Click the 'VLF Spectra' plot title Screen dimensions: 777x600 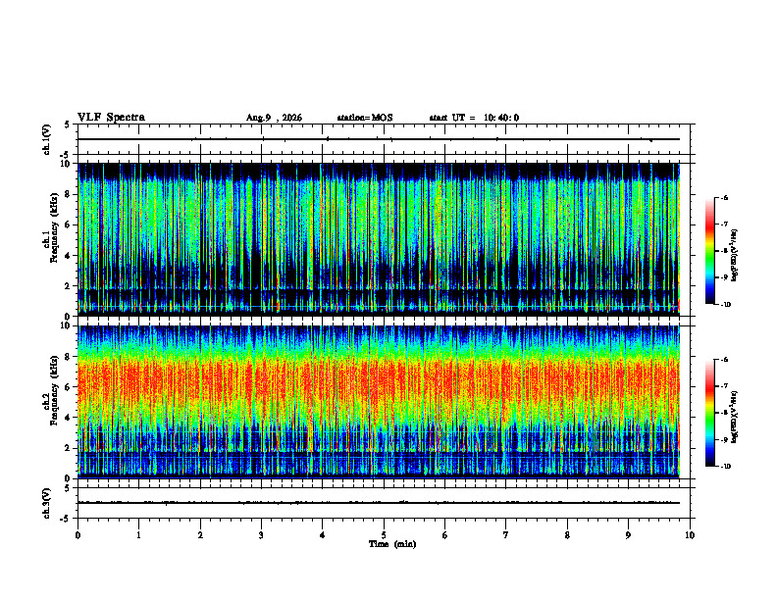(111, 118)
